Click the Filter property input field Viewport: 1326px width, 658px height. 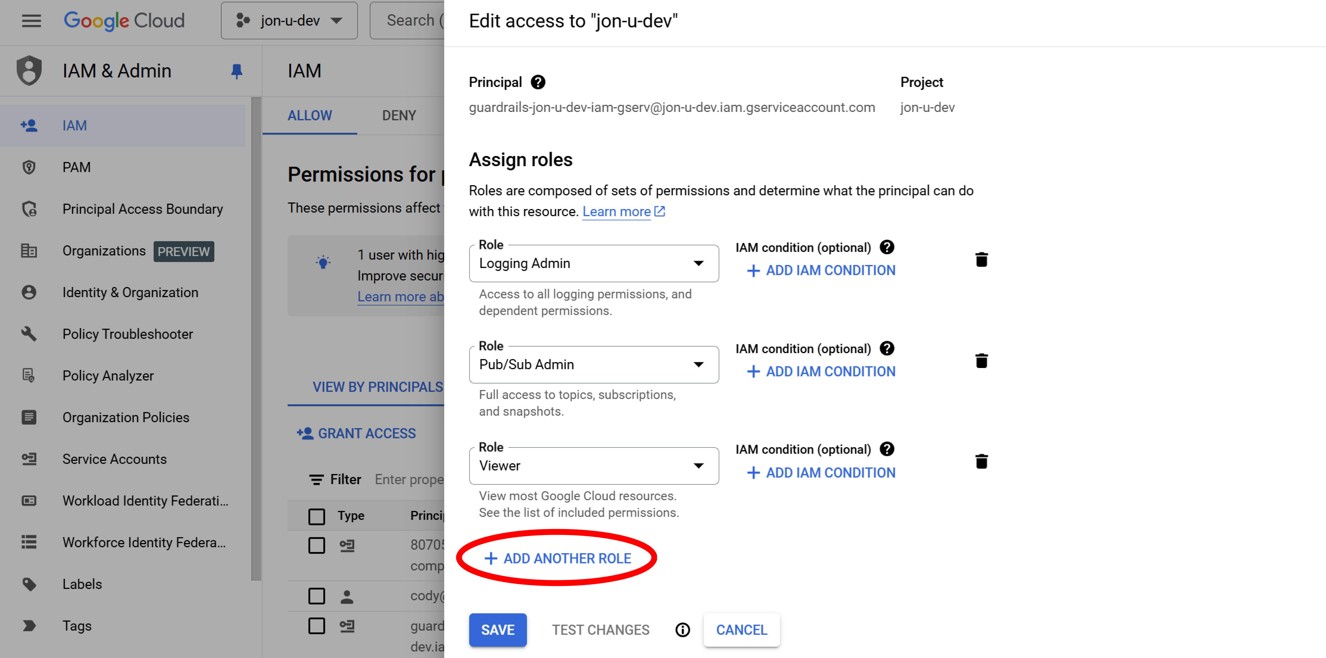tap(409, 479)
